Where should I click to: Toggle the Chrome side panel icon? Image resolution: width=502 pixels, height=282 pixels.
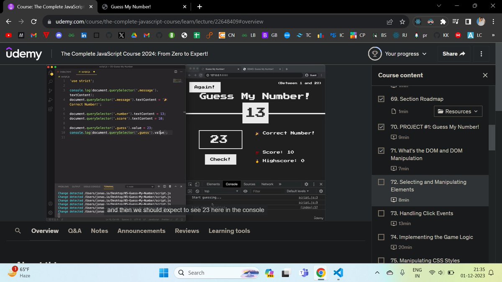468,21
